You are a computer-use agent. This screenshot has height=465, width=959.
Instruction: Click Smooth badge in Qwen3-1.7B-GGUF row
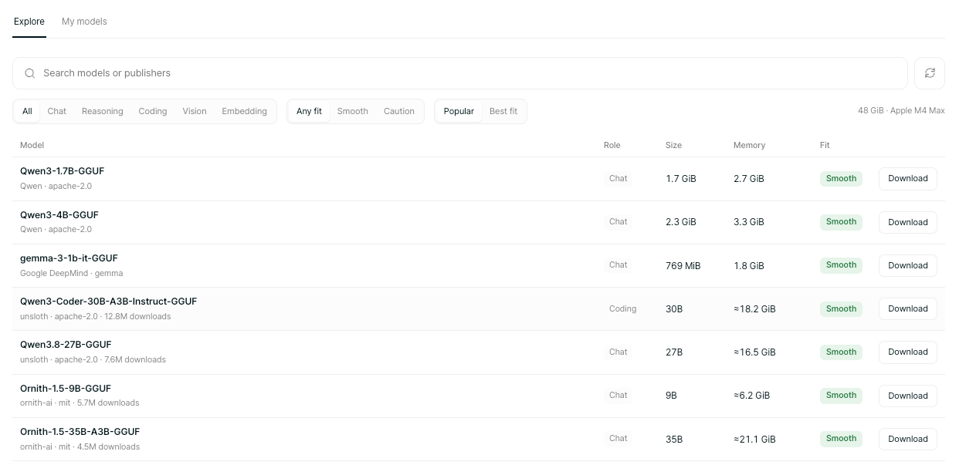click(841, 178)
